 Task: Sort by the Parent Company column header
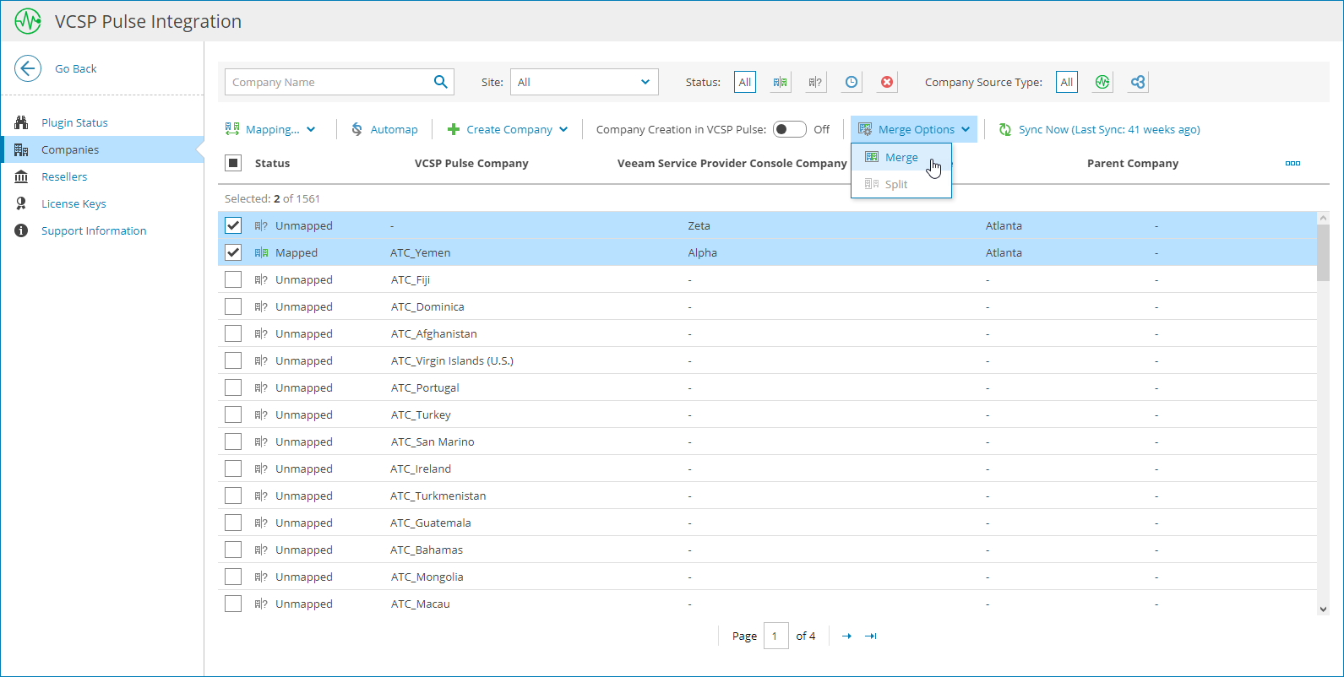1133,163
